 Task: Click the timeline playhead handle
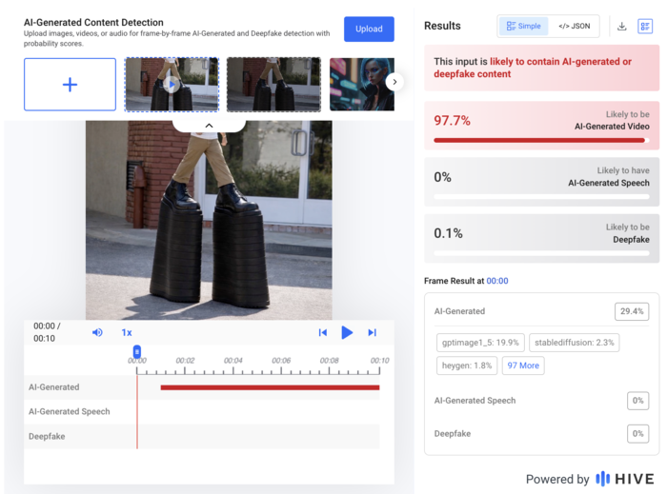pos(136,352)
